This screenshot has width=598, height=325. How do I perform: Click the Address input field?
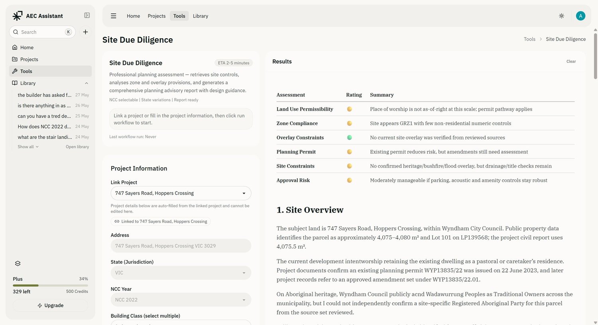click(181, 246)
